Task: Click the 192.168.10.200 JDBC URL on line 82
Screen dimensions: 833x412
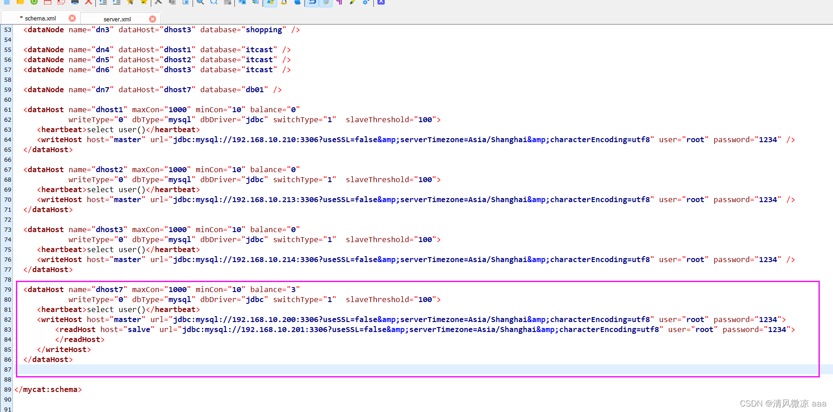Action: 412,319
